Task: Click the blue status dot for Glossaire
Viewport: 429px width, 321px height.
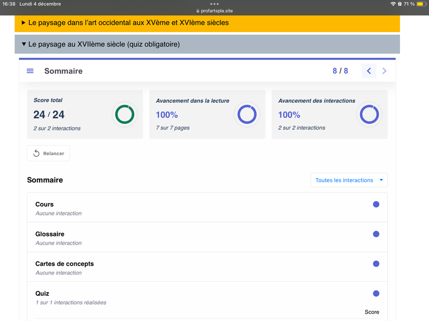Action: tap(376, 234)
